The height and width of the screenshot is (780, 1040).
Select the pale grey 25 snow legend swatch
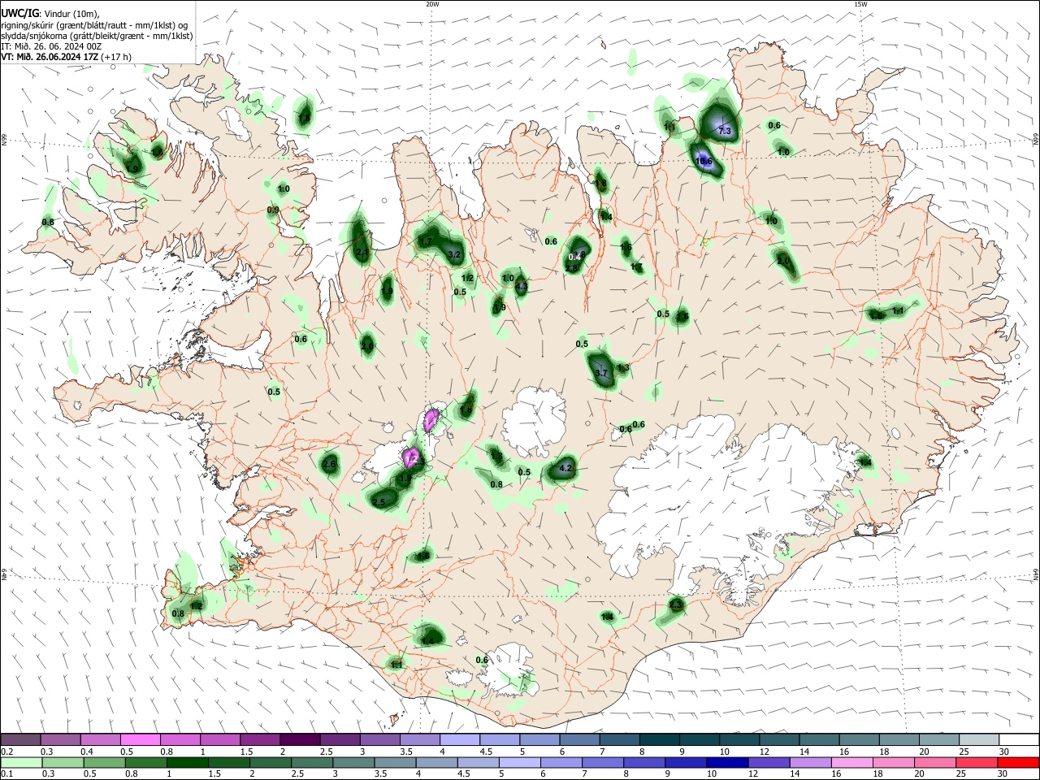[x=978, y=739]
